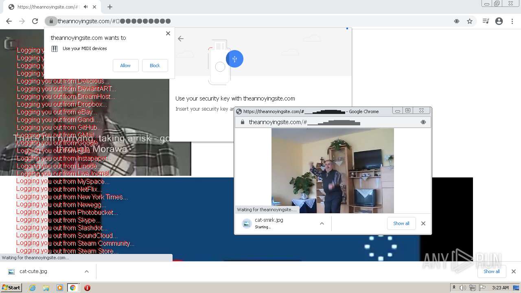The image size is (521, 293).
Task: Click the lock icon in the popup window
Action: 243,122
